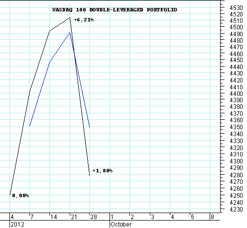Click the 4350 y-axis value
Screen dimensions: 247x228
pos(236,127)
